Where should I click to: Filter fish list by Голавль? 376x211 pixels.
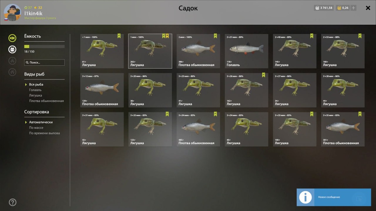35,90
